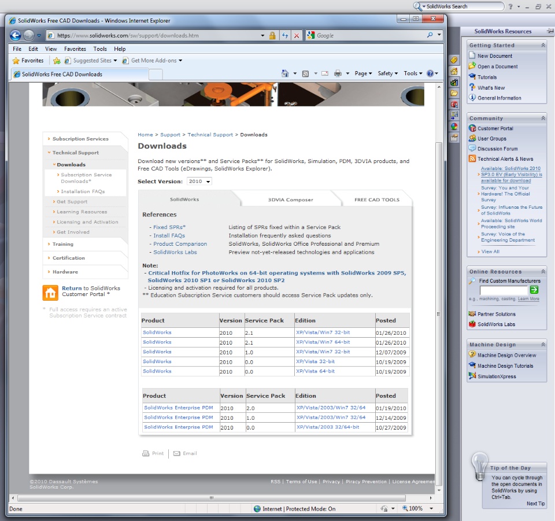
Task: Open the Product Comparison link
Action: click(180, 244)
